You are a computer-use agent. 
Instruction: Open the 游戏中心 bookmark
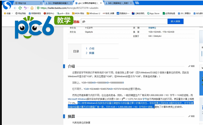click(x=49, y=13)
